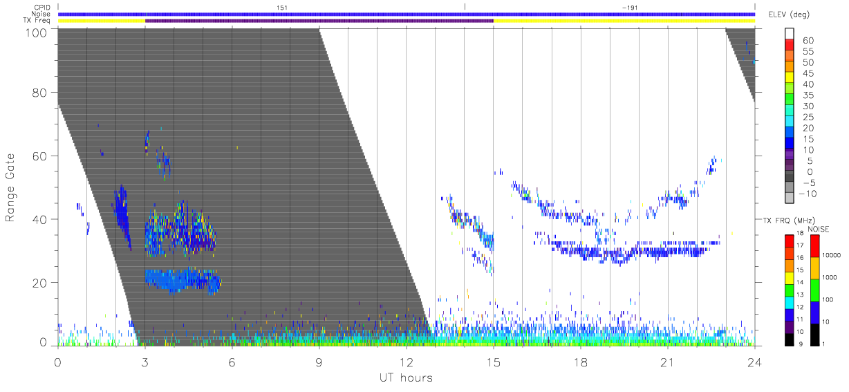
Task: Click the red TX FRQ swatch between 17 and 18
Action: pyautogui.click(x=790, y=241)
